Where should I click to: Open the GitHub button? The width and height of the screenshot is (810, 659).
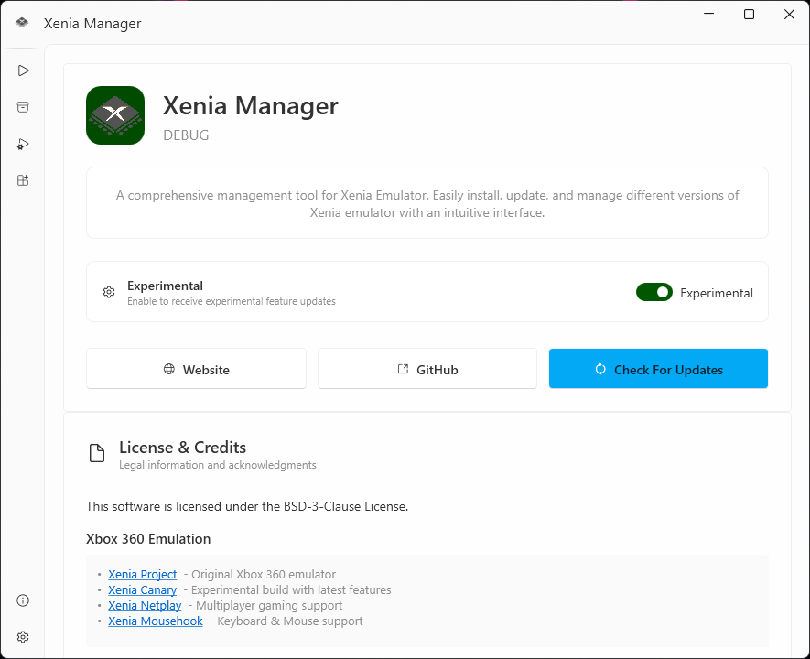427,369
